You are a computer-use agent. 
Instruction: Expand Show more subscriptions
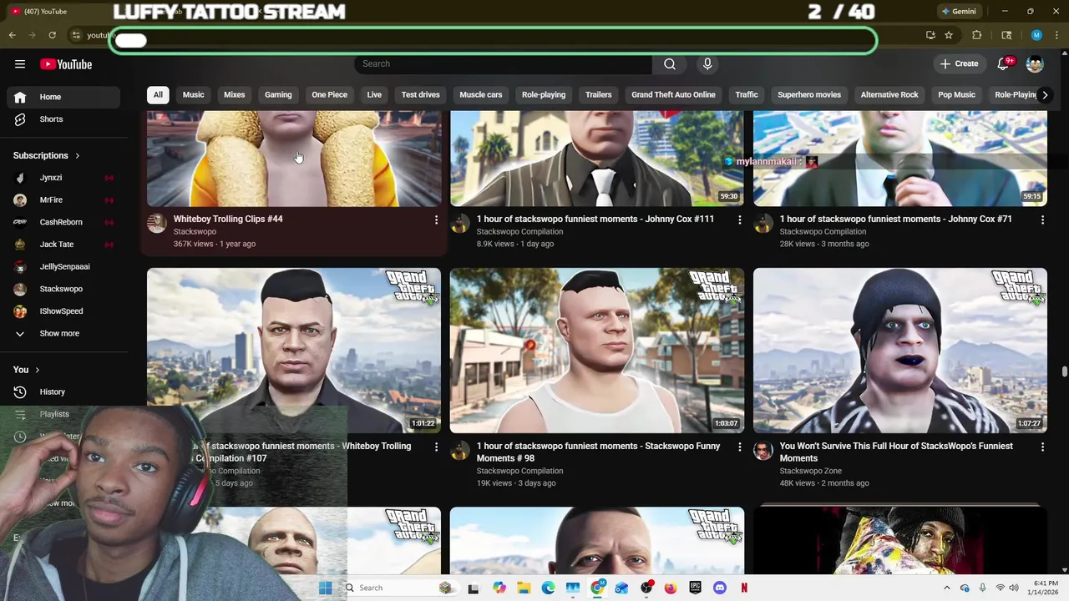click(x=64, y=334)
